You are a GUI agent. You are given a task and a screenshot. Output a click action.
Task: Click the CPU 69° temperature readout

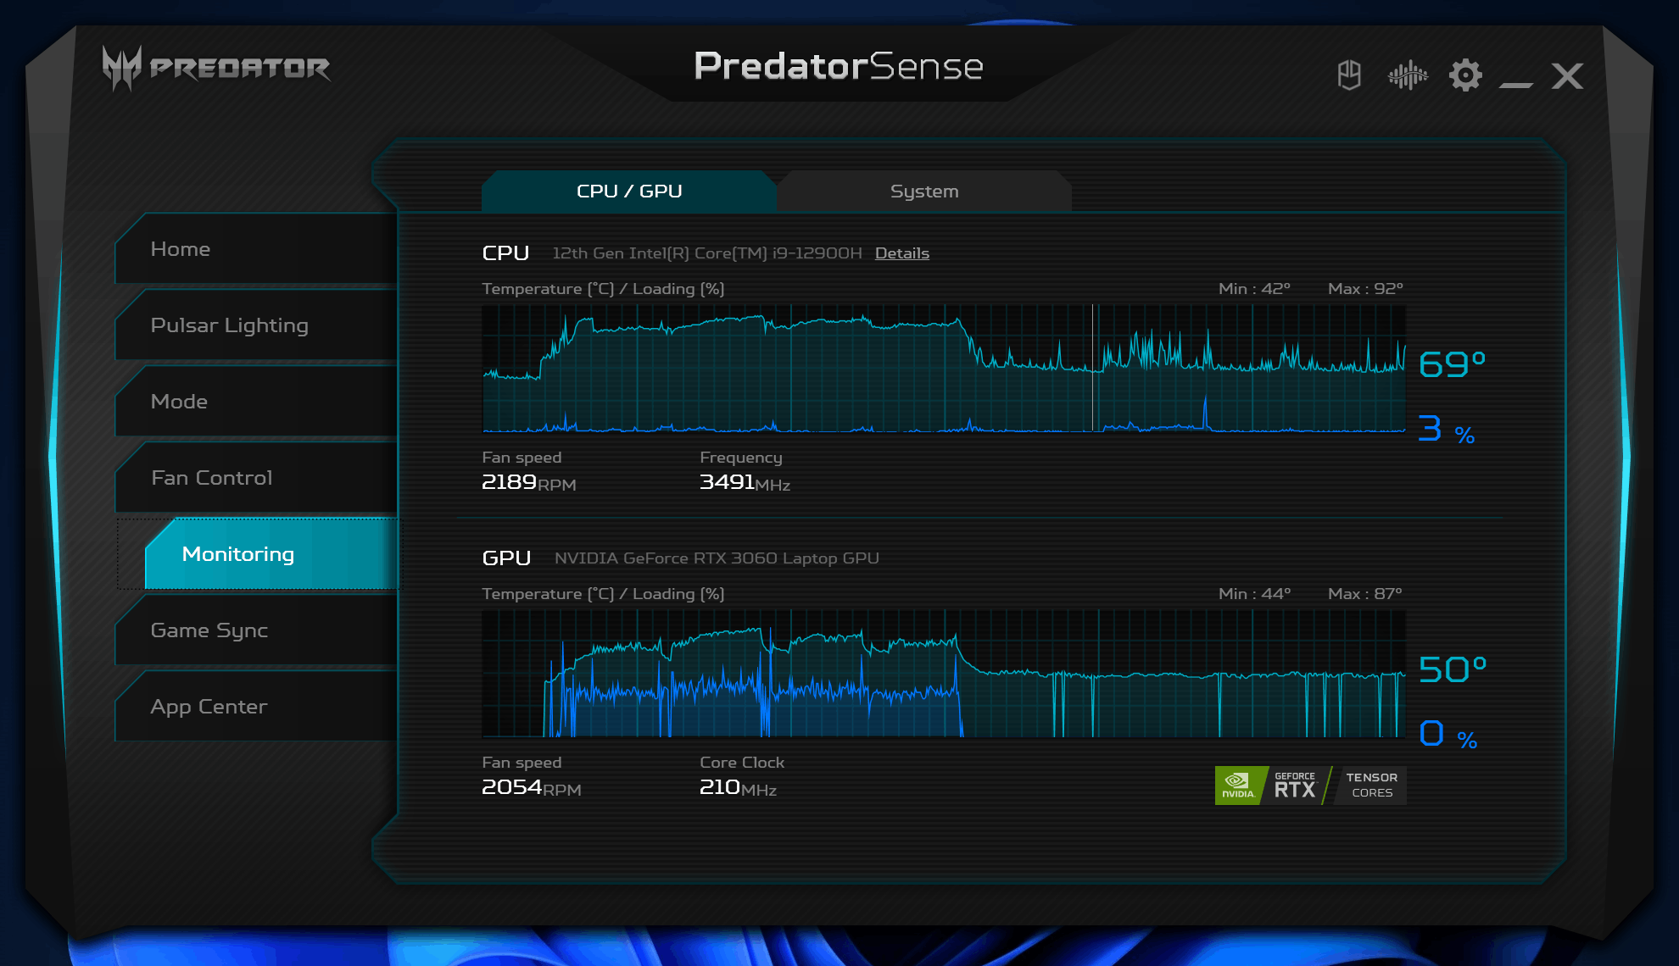tap(1452, 364)
